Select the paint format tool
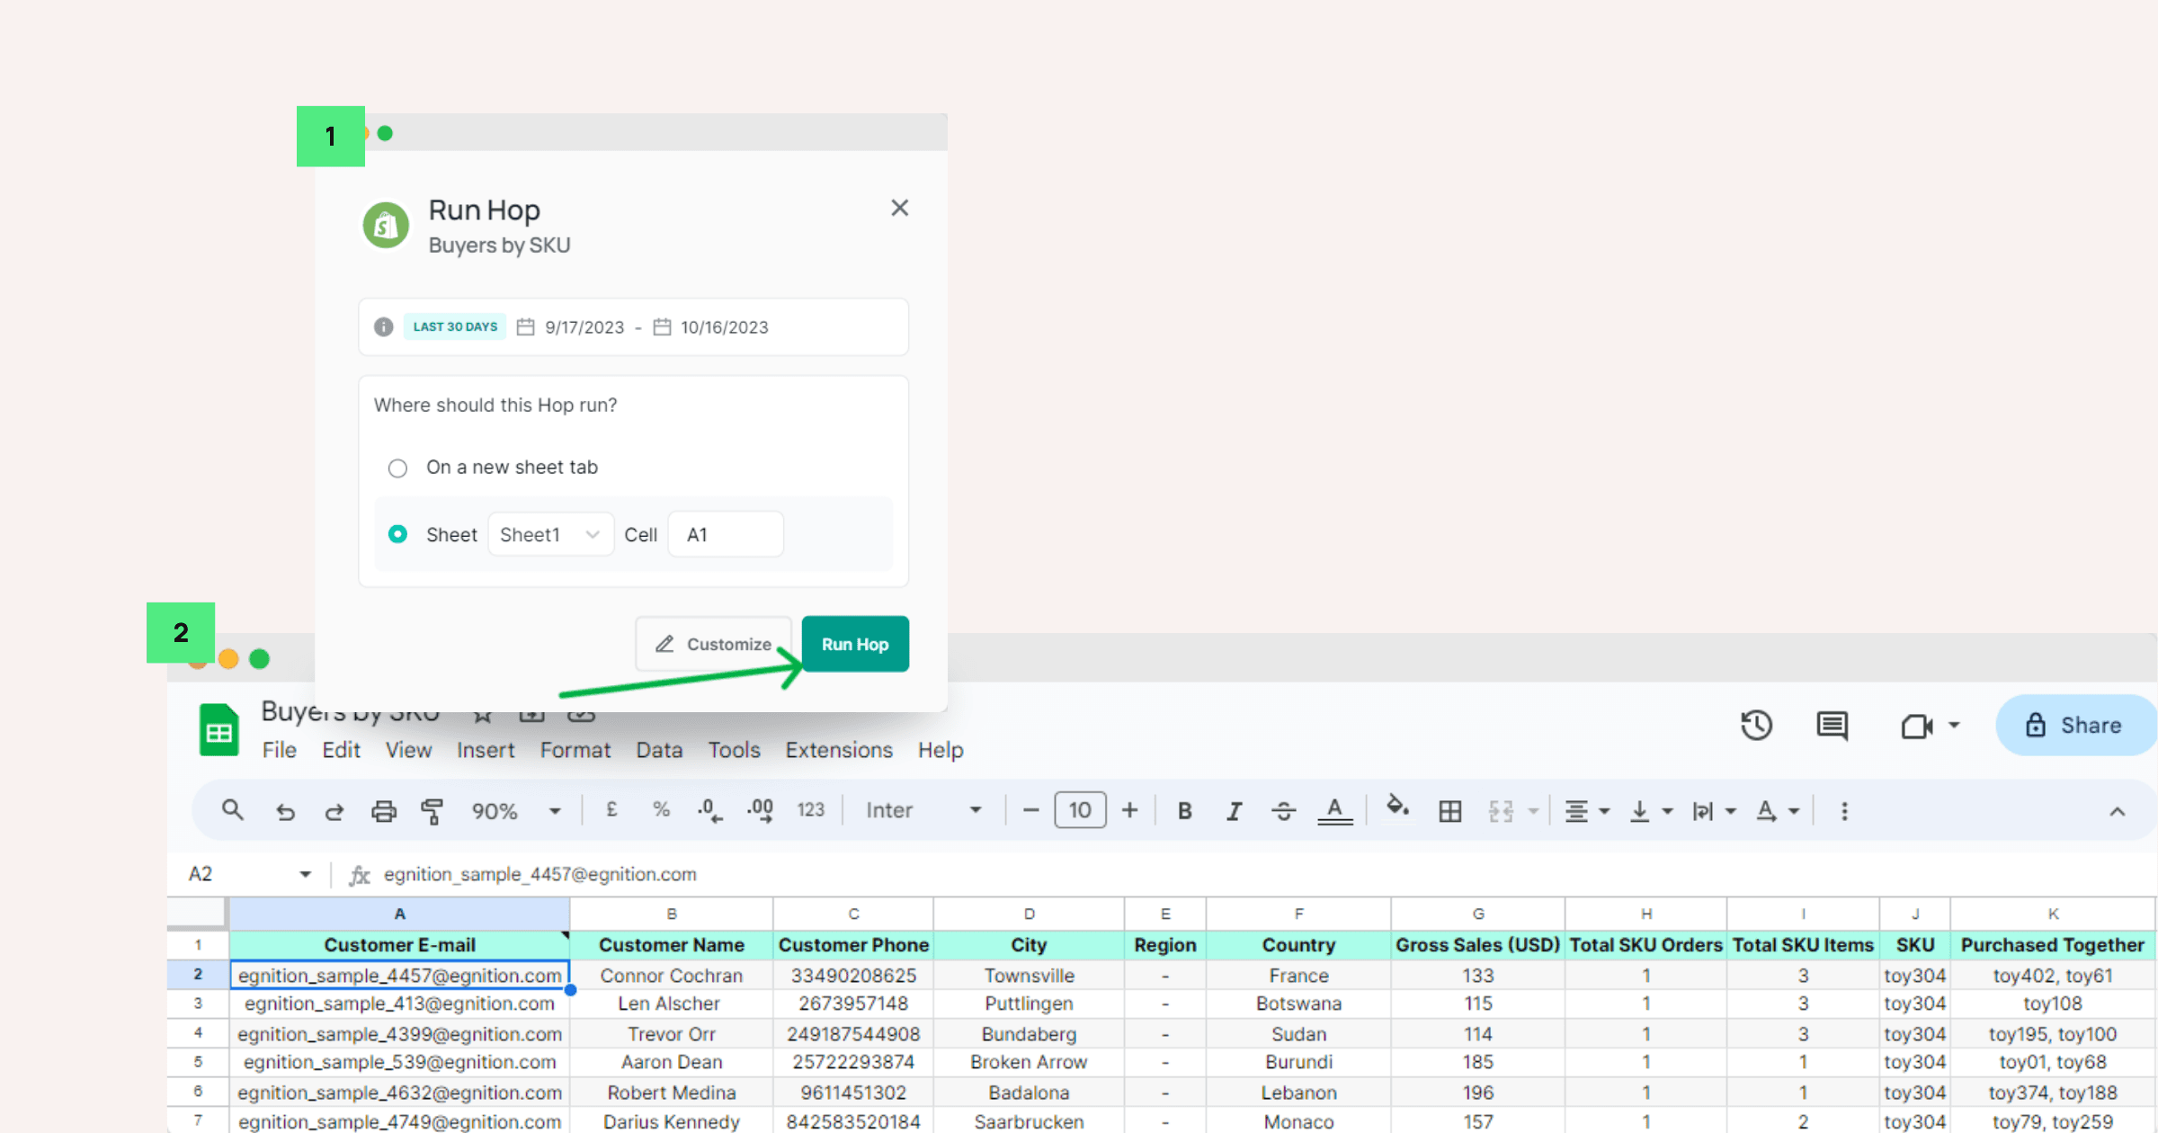Screen dimensions: 2158x1133 (x=432, y=811)
